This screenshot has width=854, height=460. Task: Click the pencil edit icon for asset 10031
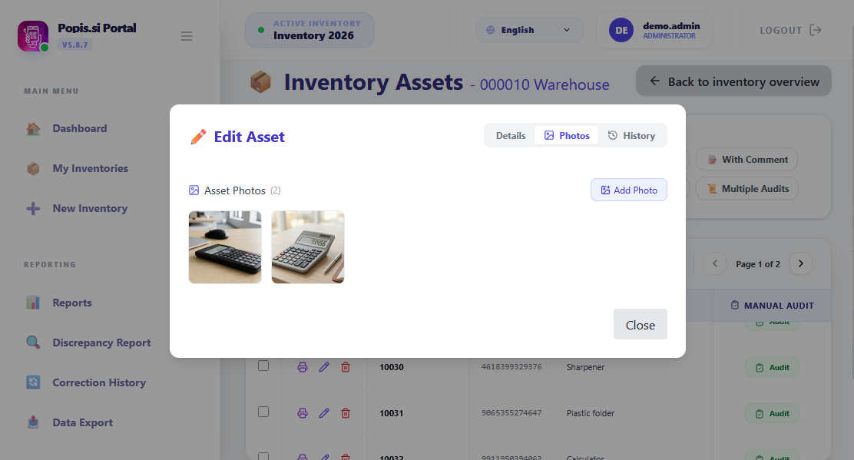[324, 413]
